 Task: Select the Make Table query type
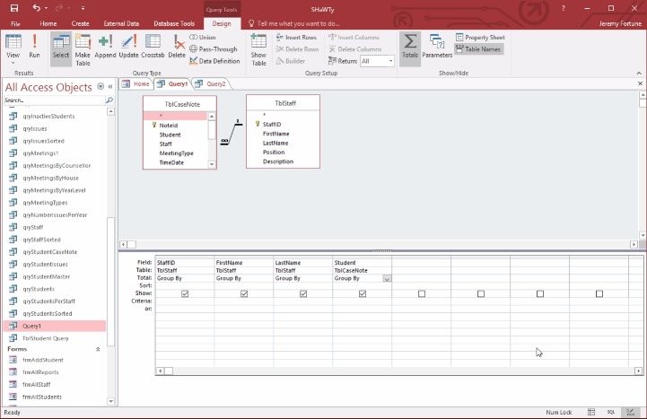click(83, 50)
